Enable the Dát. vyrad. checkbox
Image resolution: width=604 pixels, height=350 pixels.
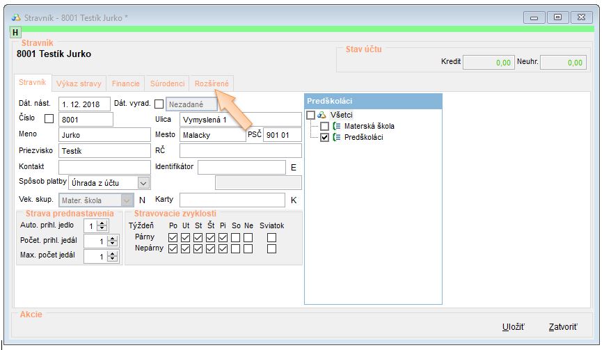coord(159,104)
